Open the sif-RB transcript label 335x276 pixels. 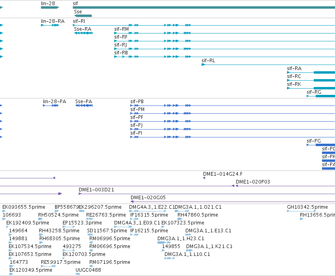(x=121, y=53)
